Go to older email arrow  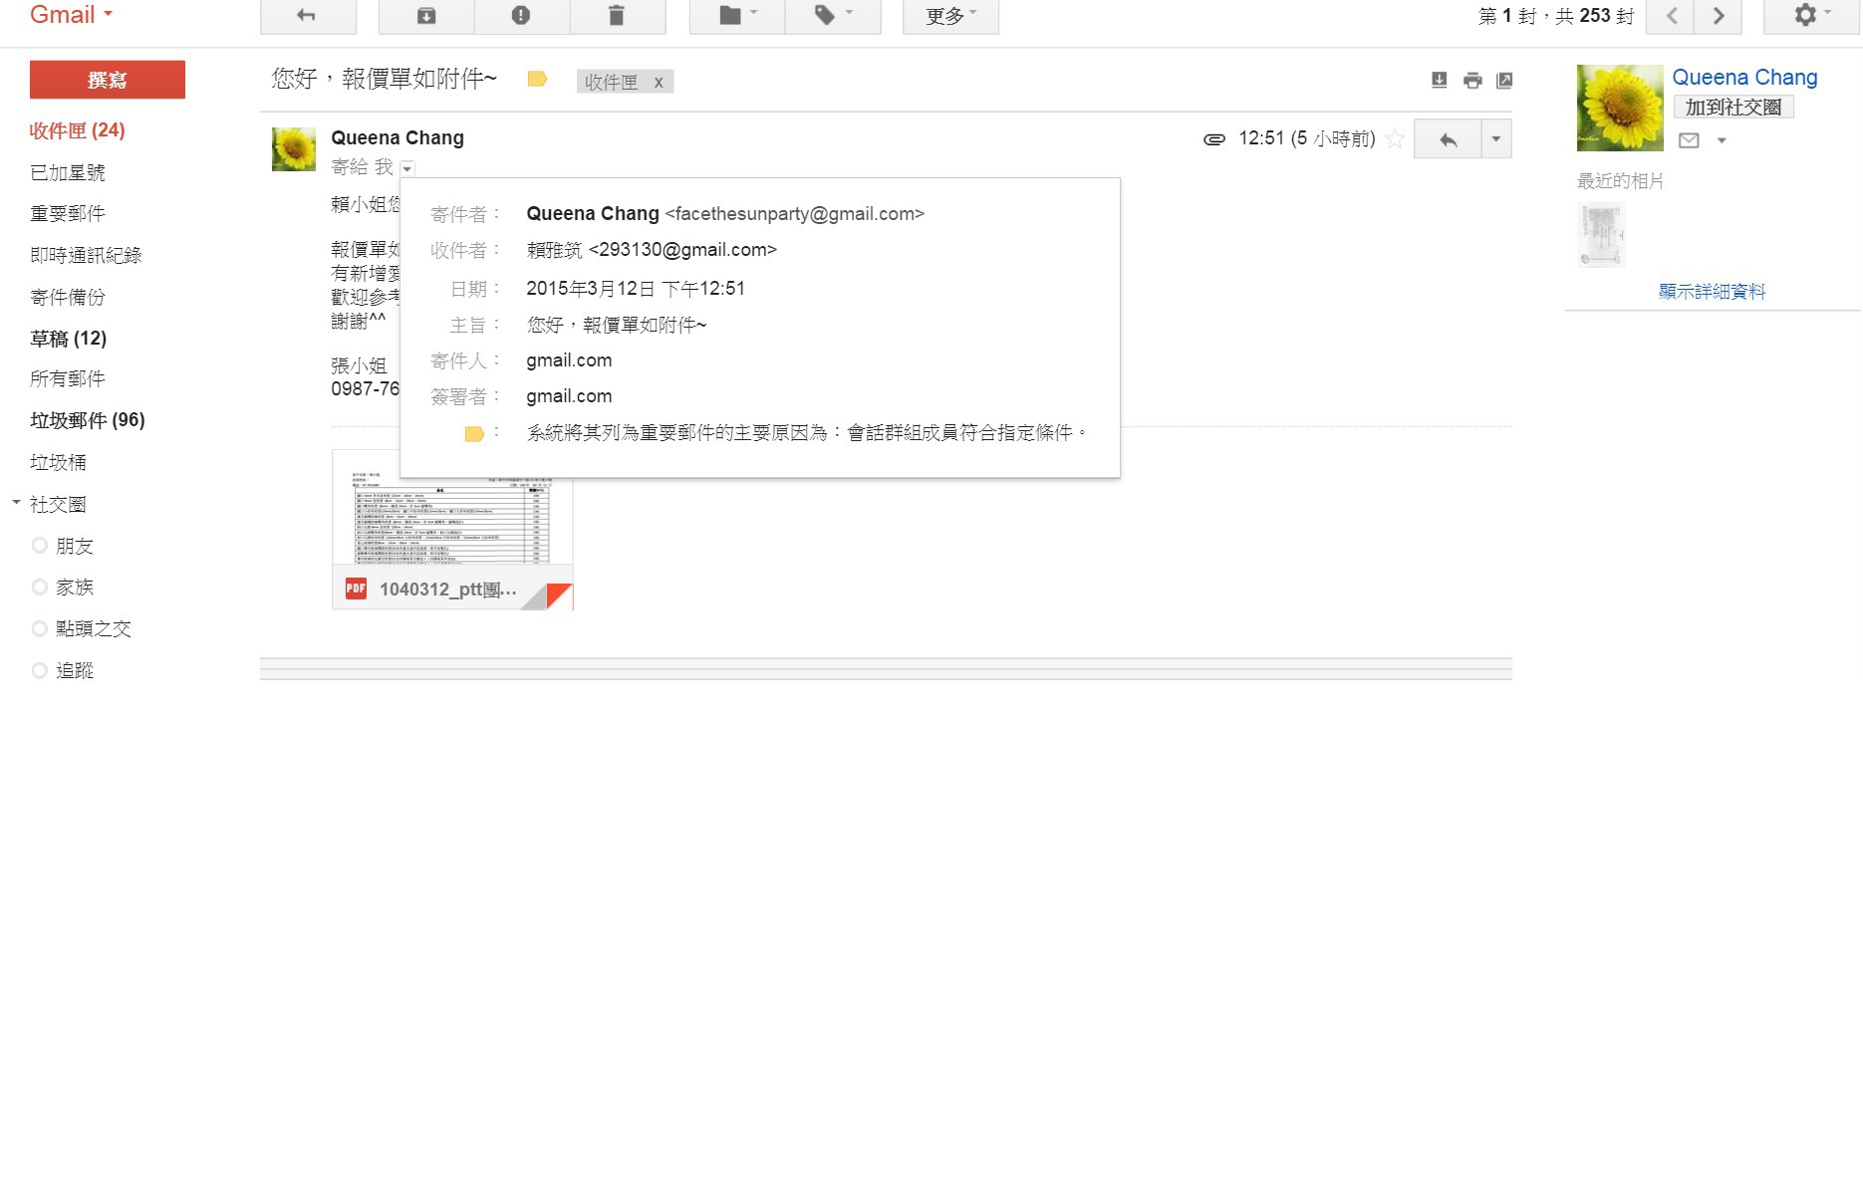pyautogui.click(x=1719, y=16)
